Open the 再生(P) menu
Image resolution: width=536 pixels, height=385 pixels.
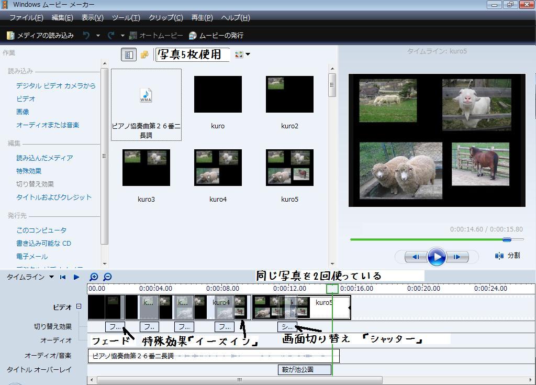(202, 17)
